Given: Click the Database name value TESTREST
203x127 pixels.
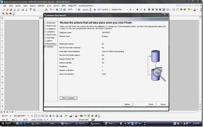Looking at the screenshot, I should click(106, 33).
